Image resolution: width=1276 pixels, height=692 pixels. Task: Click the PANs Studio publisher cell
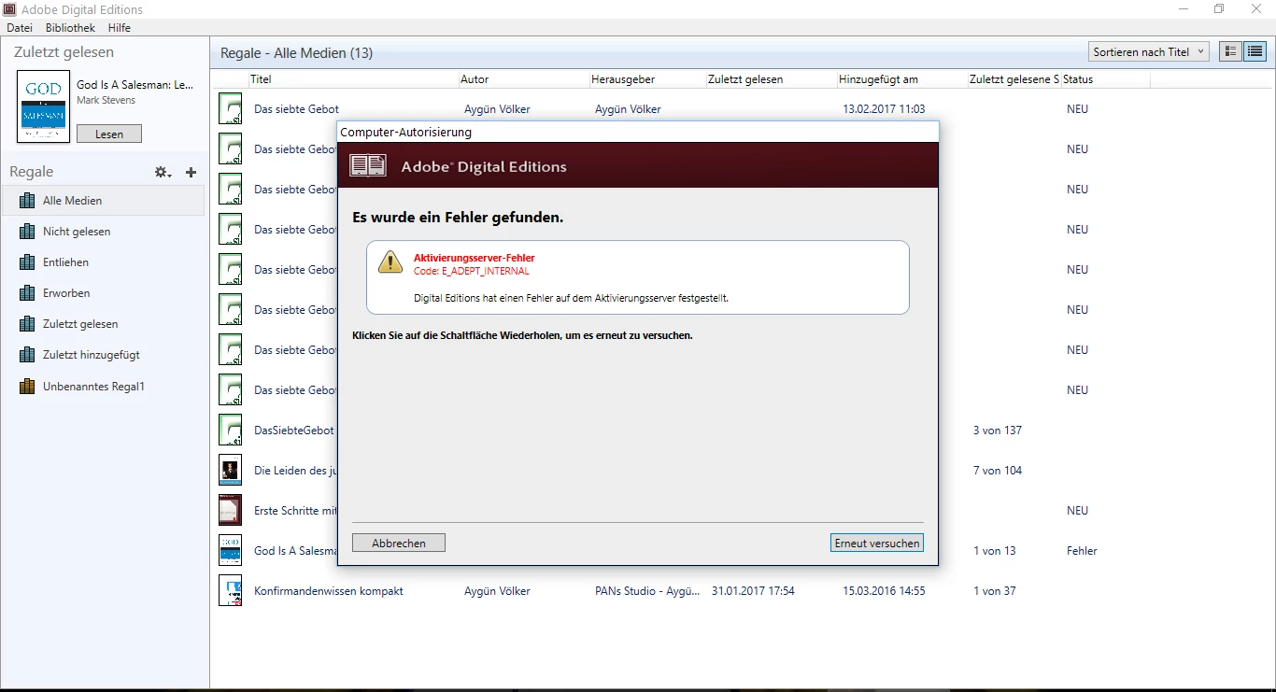coord(647,591)
